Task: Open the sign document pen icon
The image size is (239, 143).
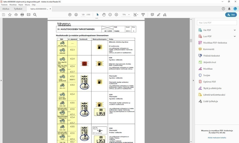Action: click(165, 15)
